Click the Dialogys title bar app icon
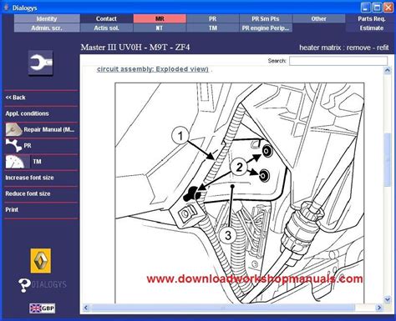Image resolution: width=396 pixels, height=321 pixels. click(6, 8)
